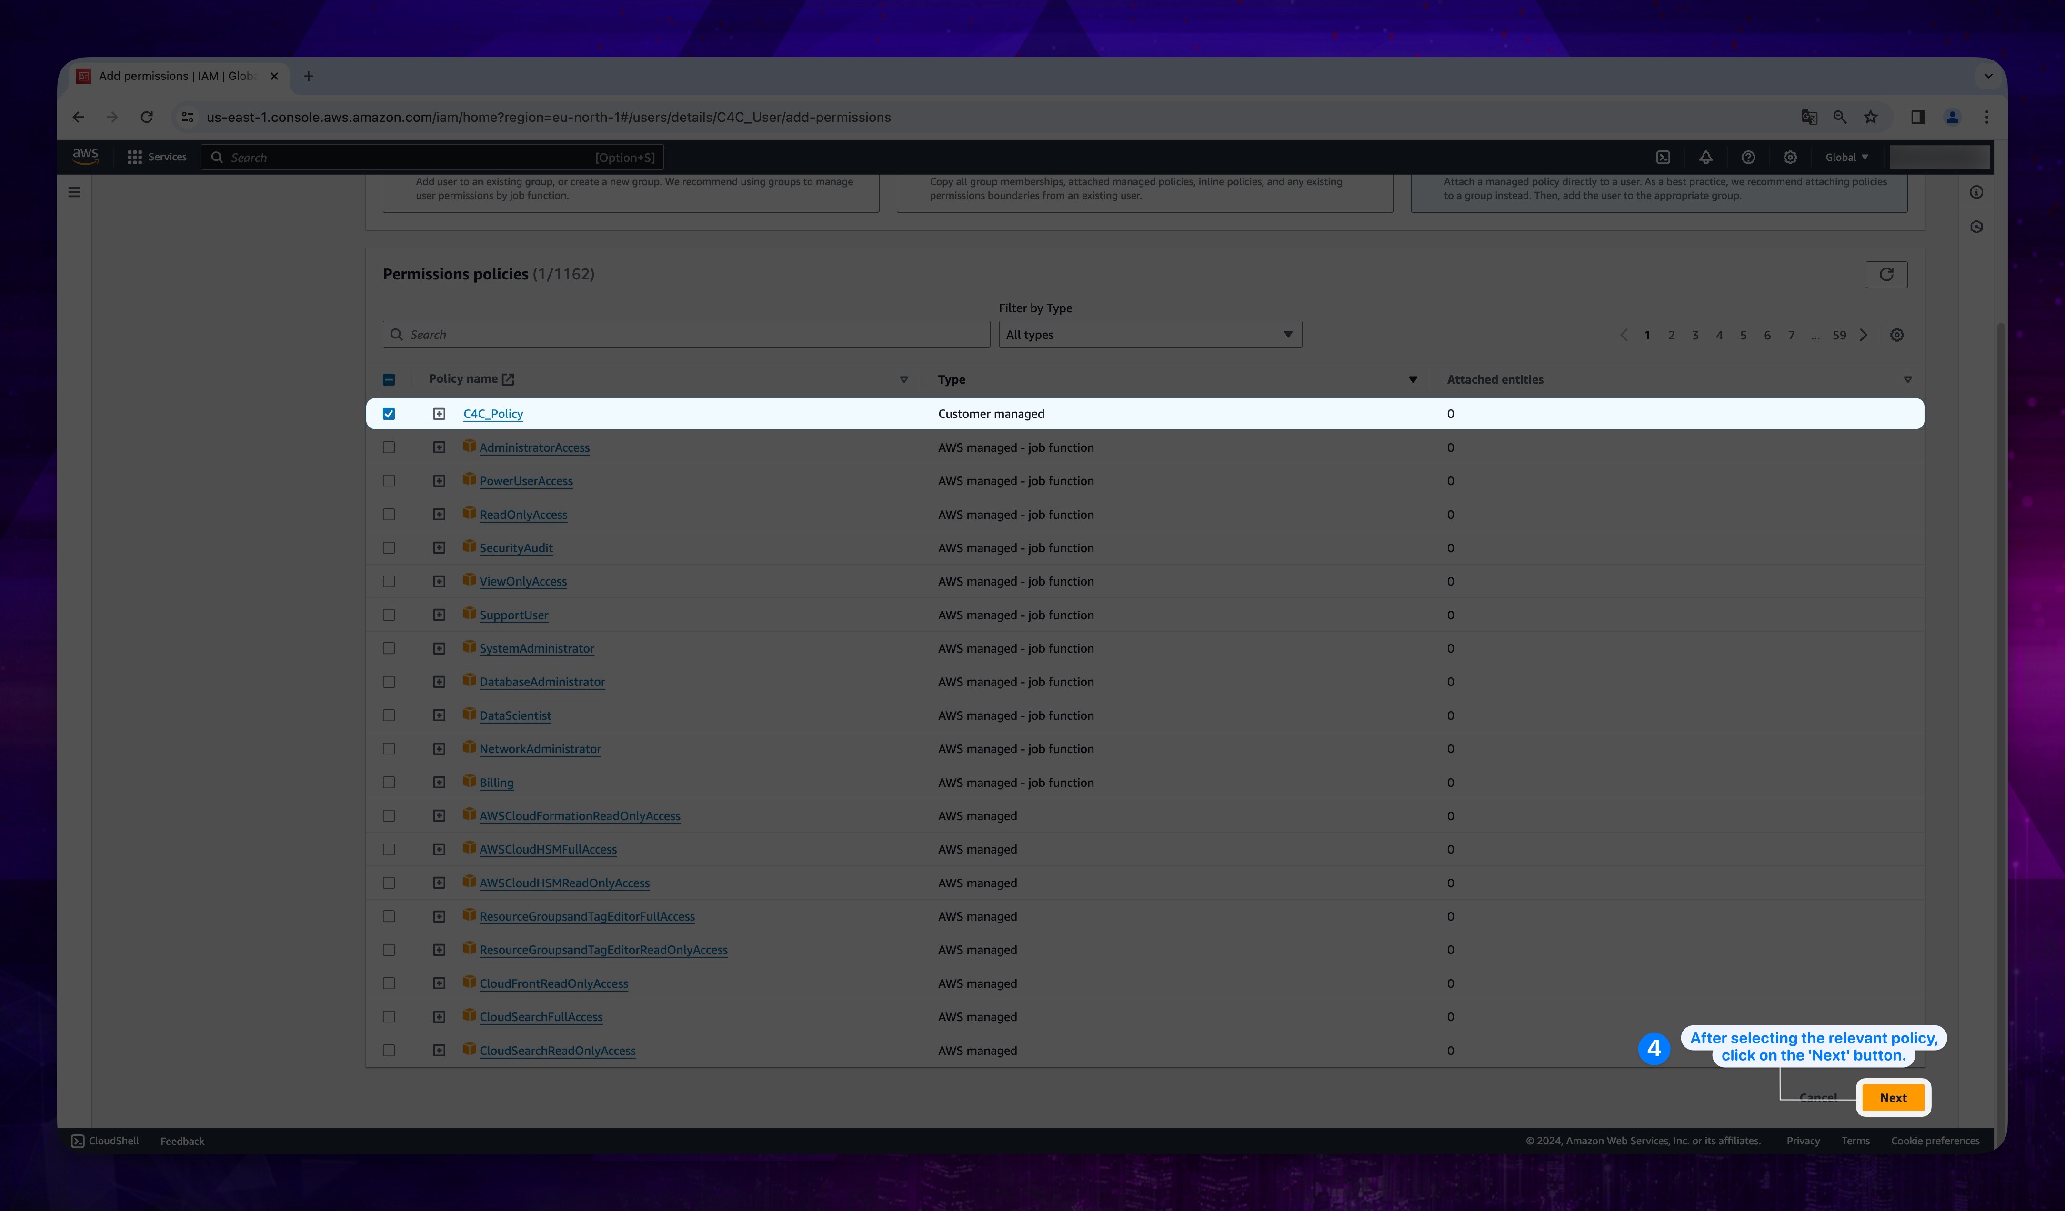The height and width of the screenshot is (1211, 2065).
Task: Toggle the left navigation hamburger menu
Action: [75, 192]
